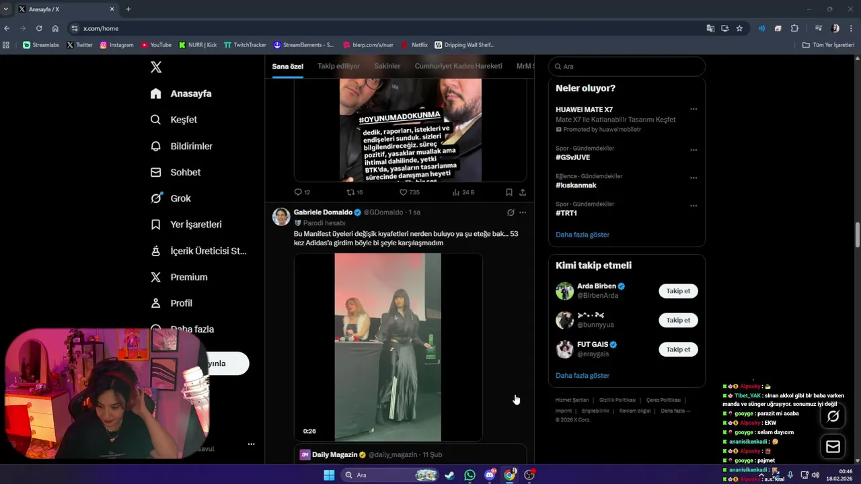Screen dimensions: 861x484
Task: Open Sohbet messages
Action: pos(176,172)
